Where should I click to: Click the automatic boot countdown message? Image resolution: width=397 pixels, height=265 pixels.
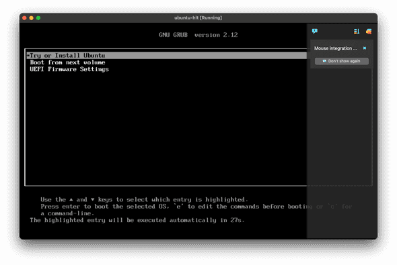(x=137, y=220)
